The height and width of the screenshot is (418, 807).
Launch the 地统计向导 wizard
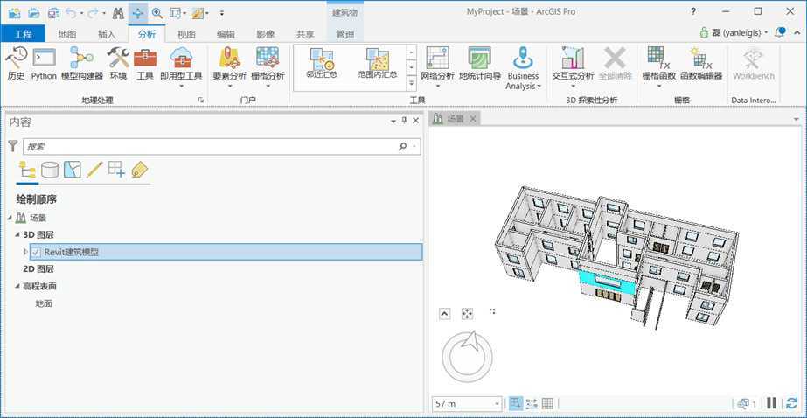tap(480, 63)
